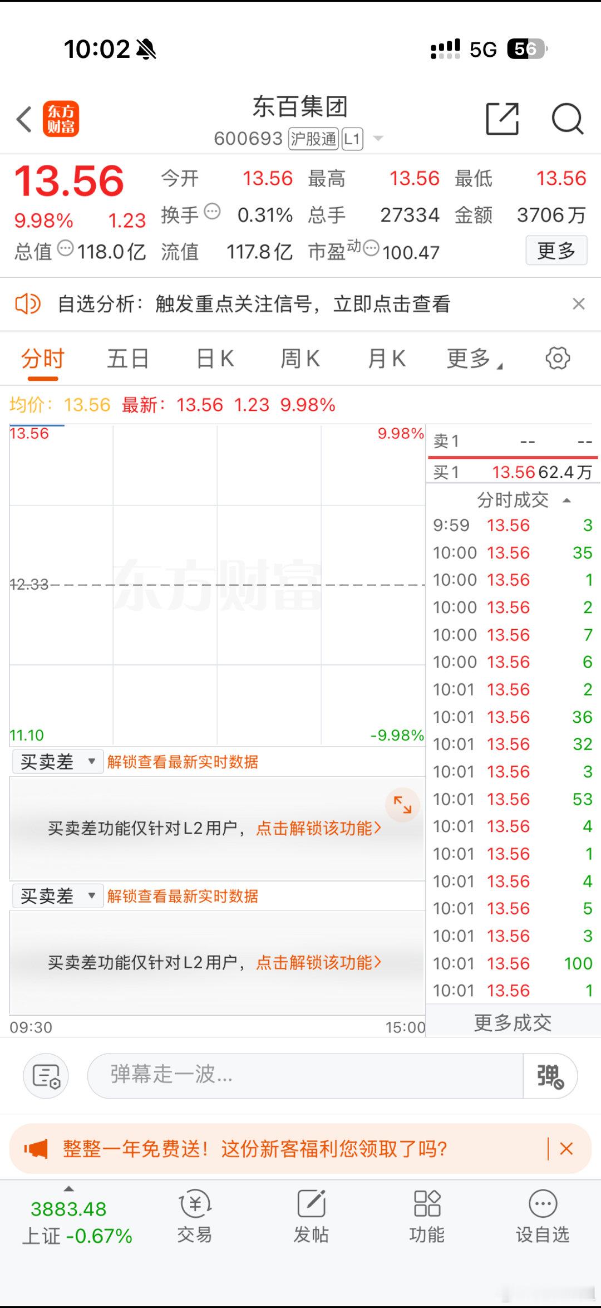
Task: Tap the battery indicator in status bar
Action: (x=527, y=49)
